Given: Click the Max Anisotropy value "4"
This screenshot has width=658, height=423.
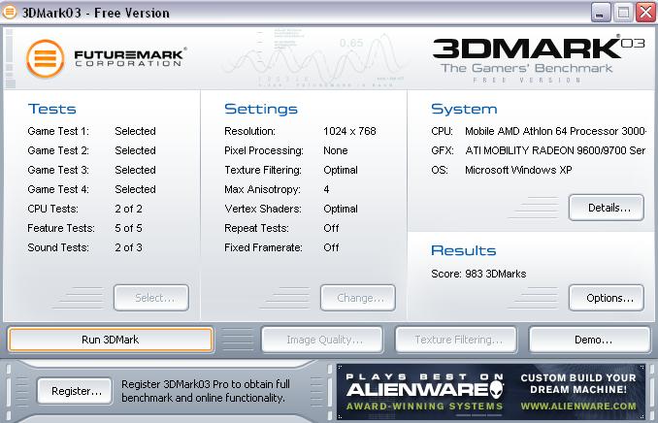Looking at the screenshot, I should coord(326,189).
